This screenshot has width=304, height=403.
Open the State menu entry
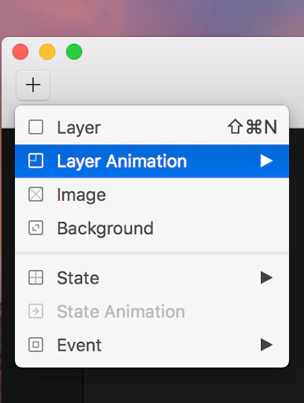[152, 278]
